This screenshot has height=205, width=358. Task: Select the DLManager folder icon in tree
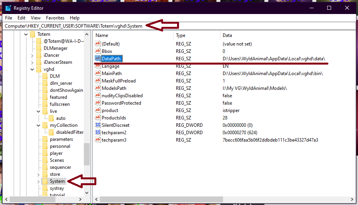pyautogui.click(x=39, y=48)
